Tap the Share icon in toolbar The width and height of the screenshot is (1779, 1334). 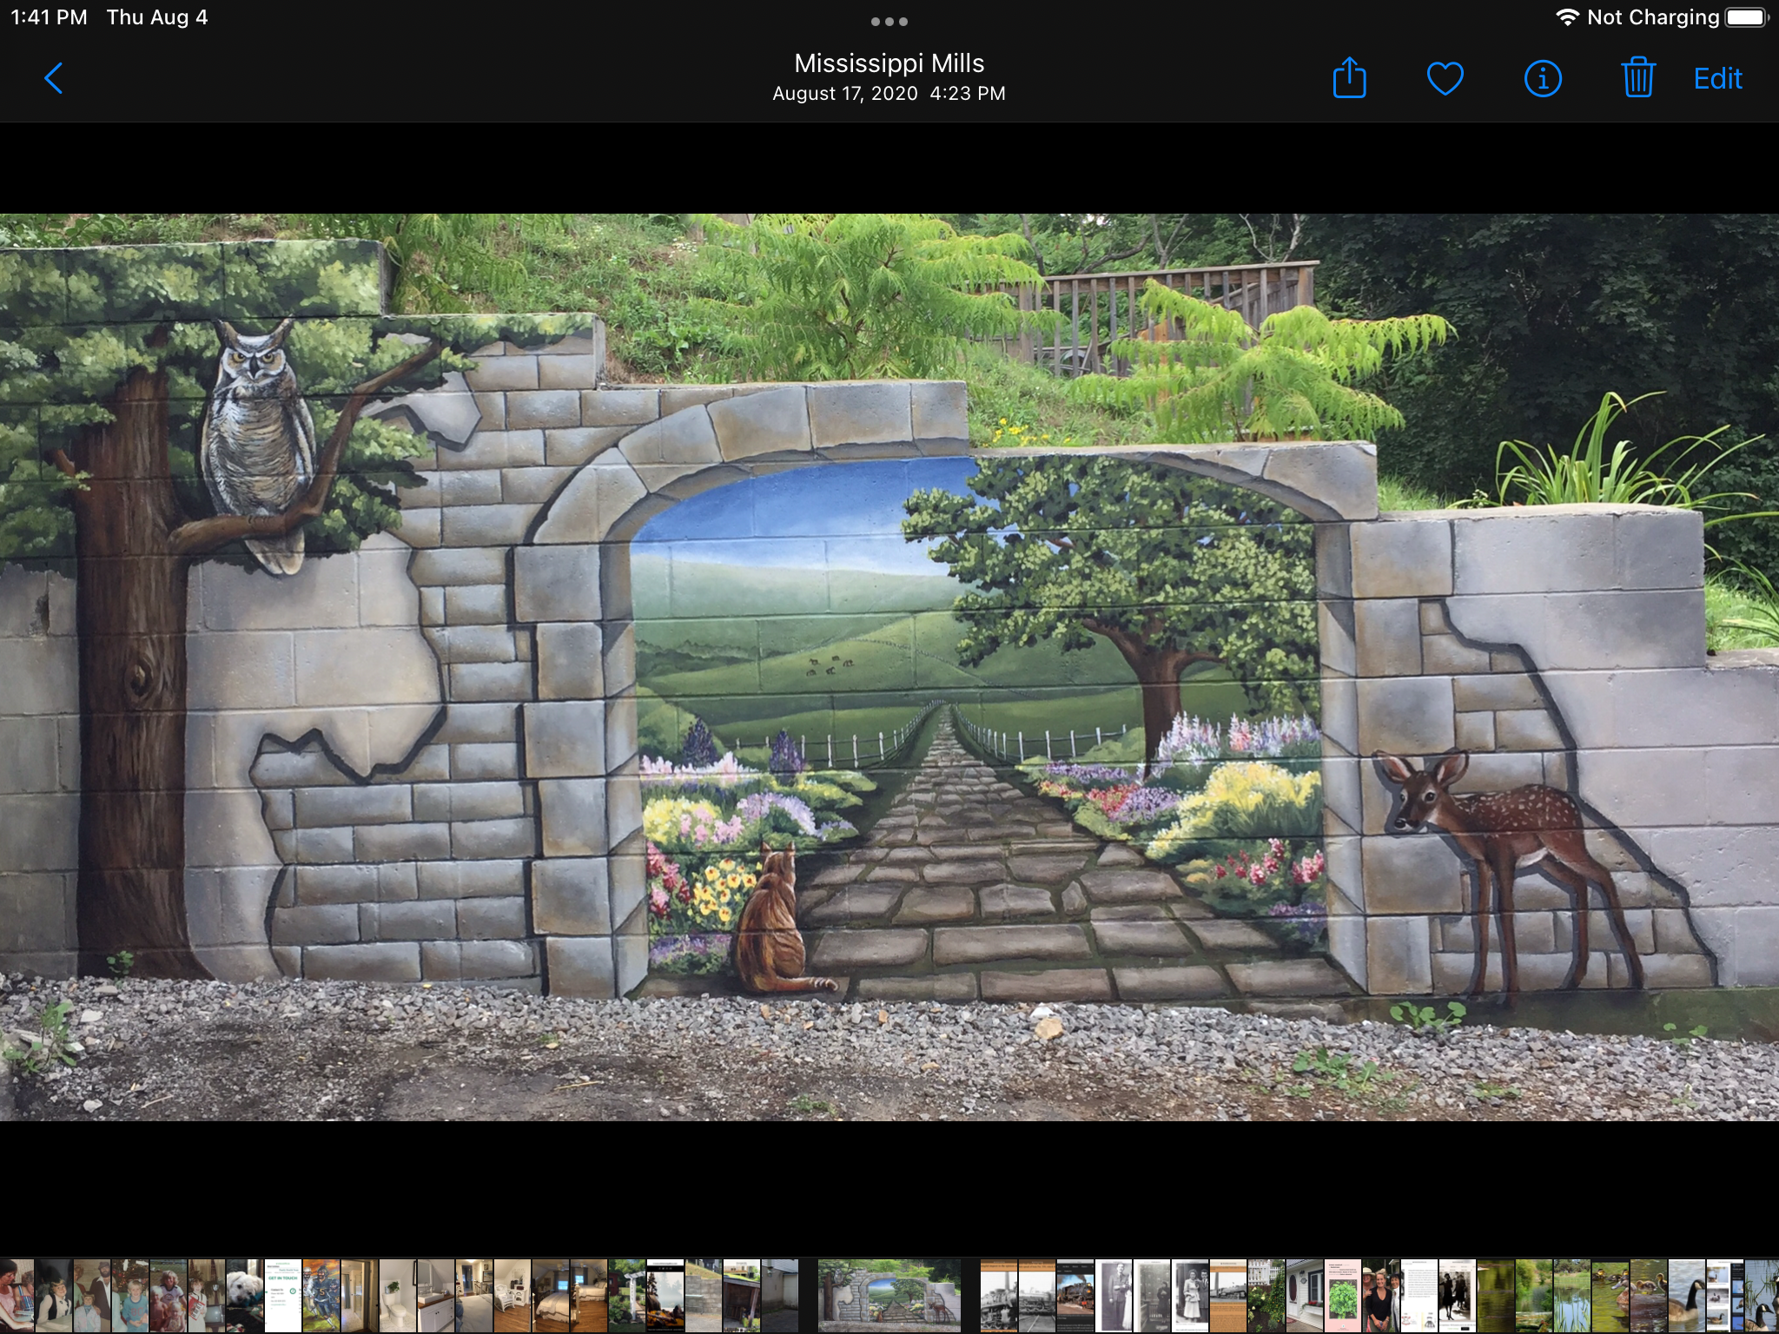[1349, 79]
